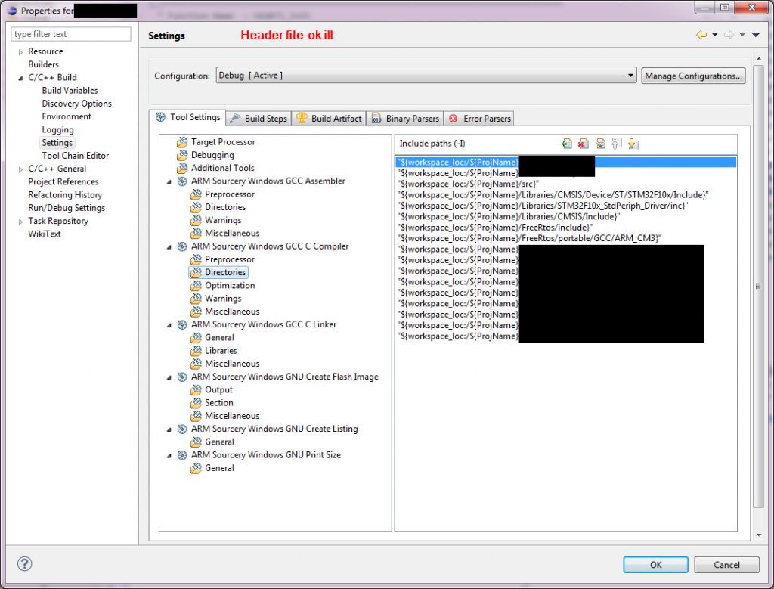This screenshot has width=774, height=589.
Task: Collapse ARM Sourcery GCC Assembler tree node
Action: click(x=169, y=181)
